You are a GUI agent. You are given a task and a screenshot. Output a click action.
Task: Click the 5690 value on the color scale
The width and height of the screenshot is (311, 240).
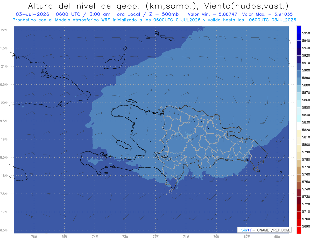coord(306,226)
